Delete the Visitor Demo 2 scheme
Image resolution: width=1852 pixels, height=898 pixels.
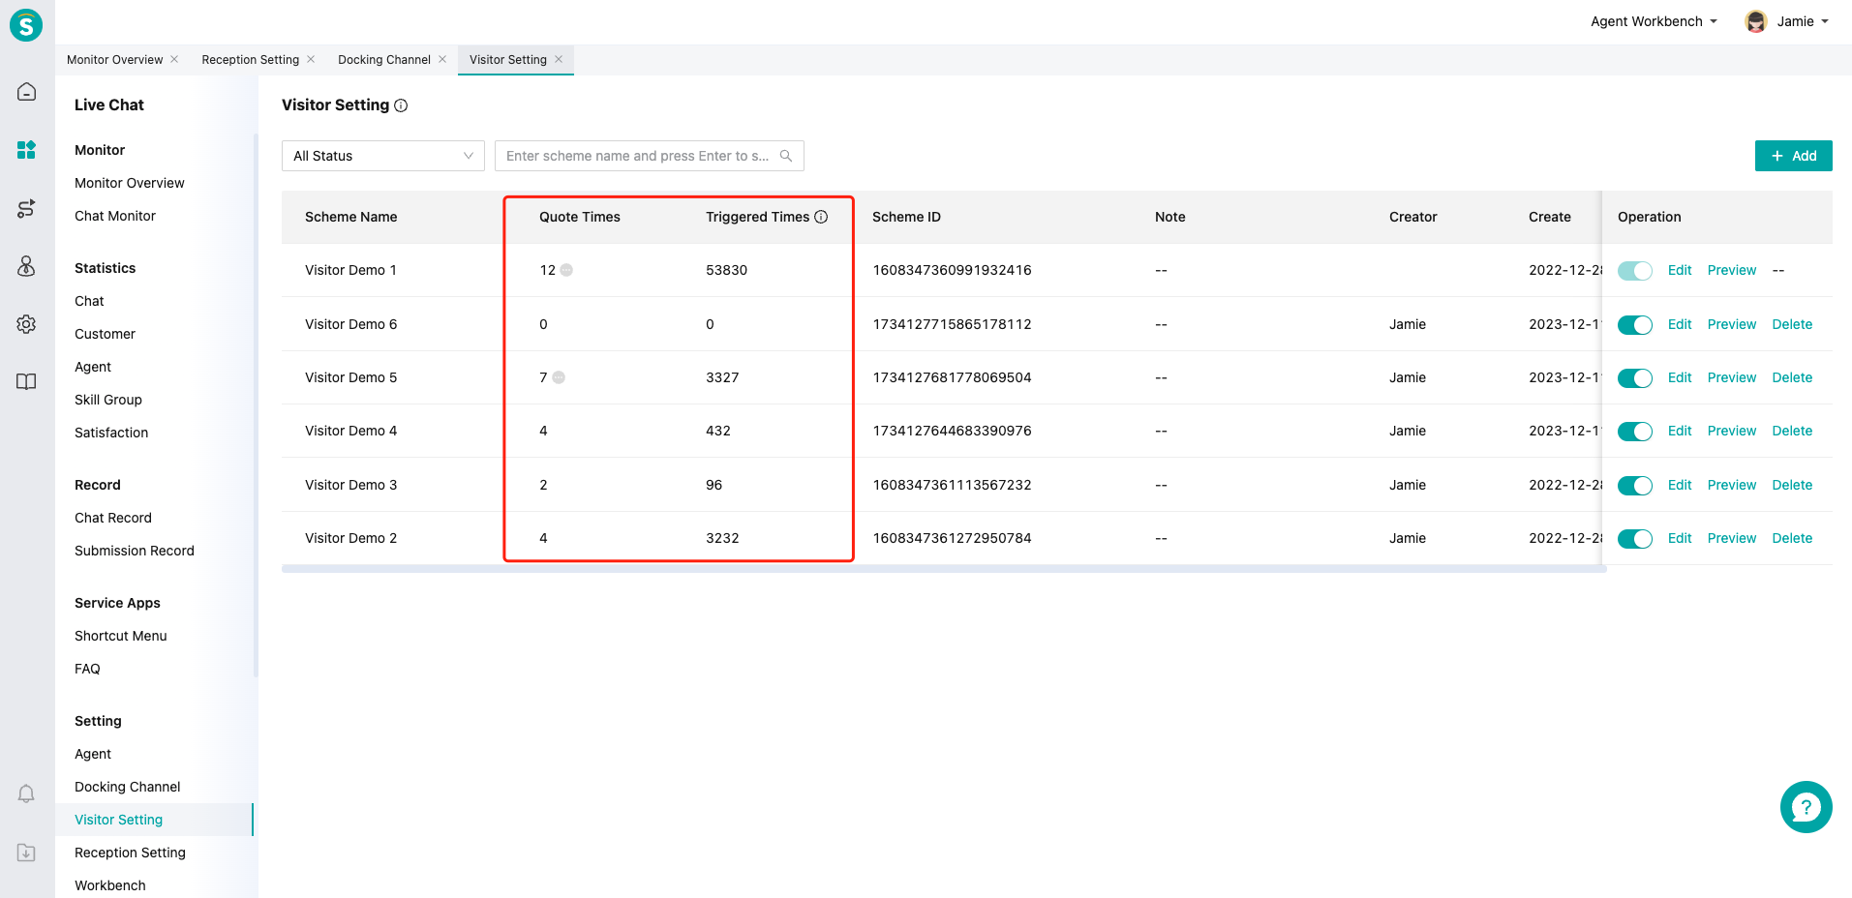(x=1792, y=538)
